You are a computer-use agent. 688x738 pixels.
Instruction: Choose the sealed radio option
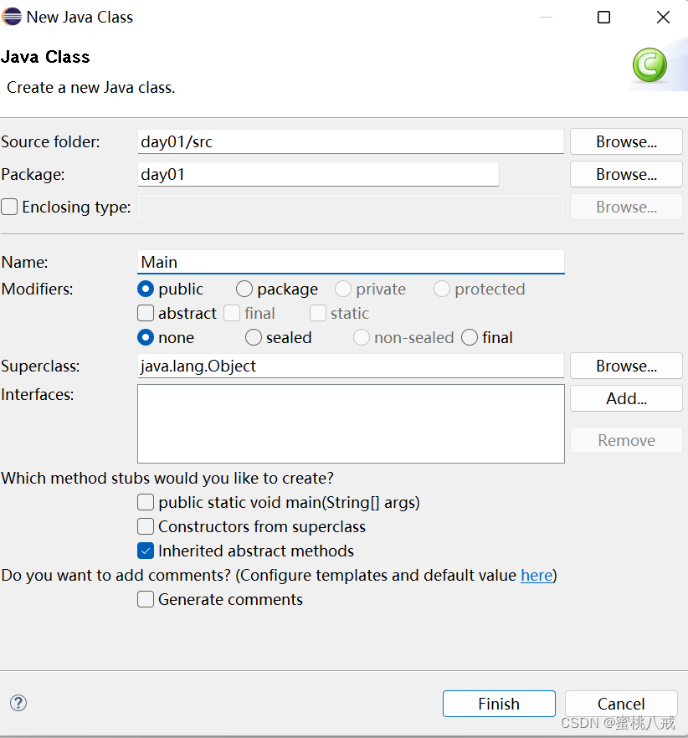[x=254, y=337]
